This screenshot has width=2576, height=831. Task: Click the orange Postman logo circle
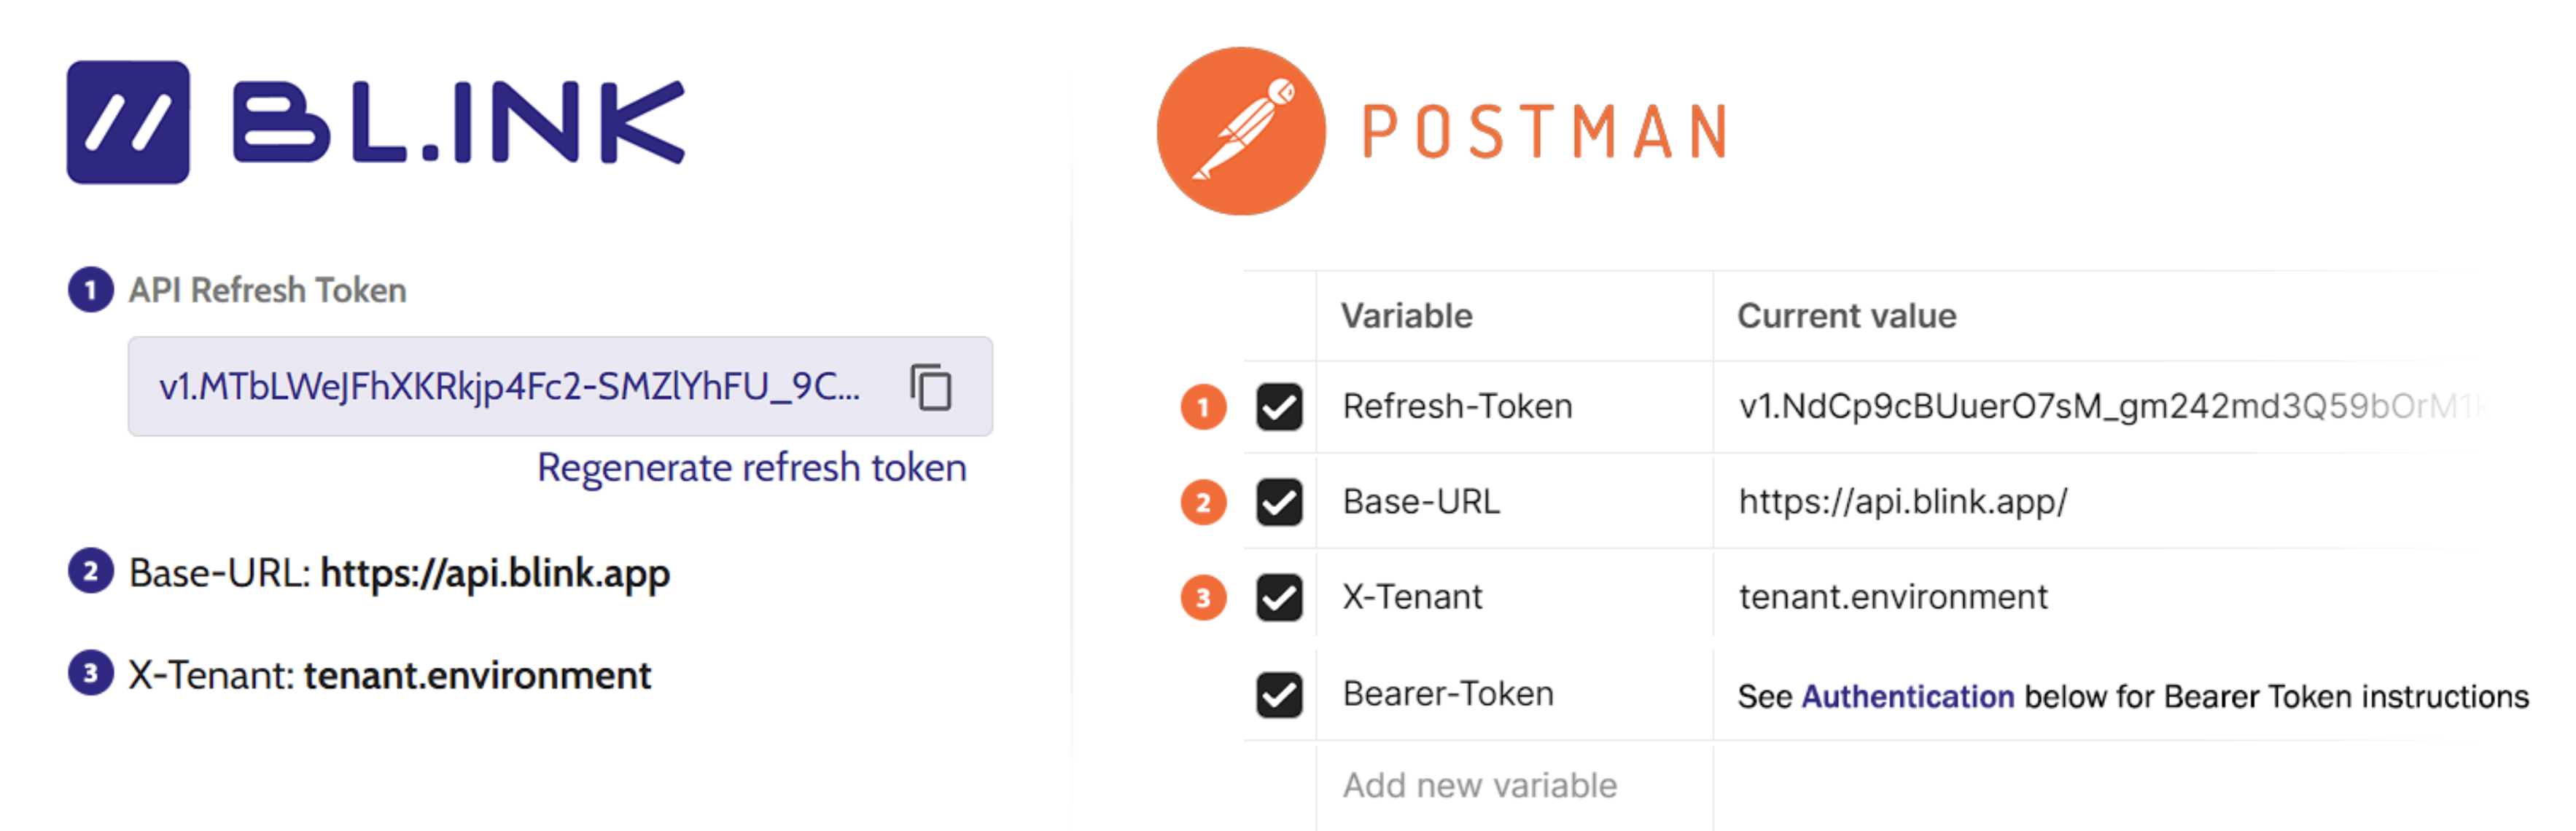point(1240,131)
